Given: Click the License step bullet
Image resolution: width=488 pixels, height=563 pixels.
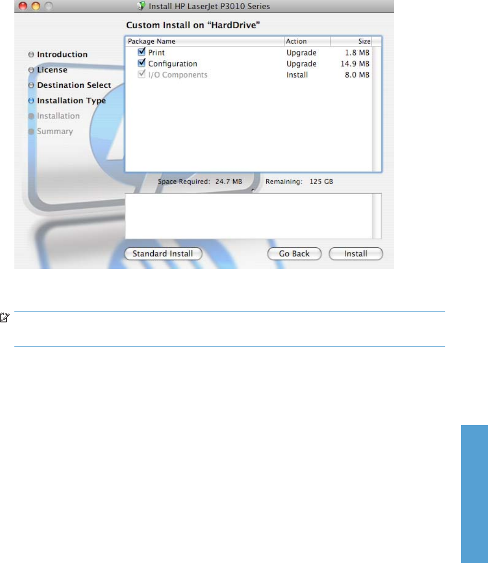Looking at the screenshot, I should [31, 69].
